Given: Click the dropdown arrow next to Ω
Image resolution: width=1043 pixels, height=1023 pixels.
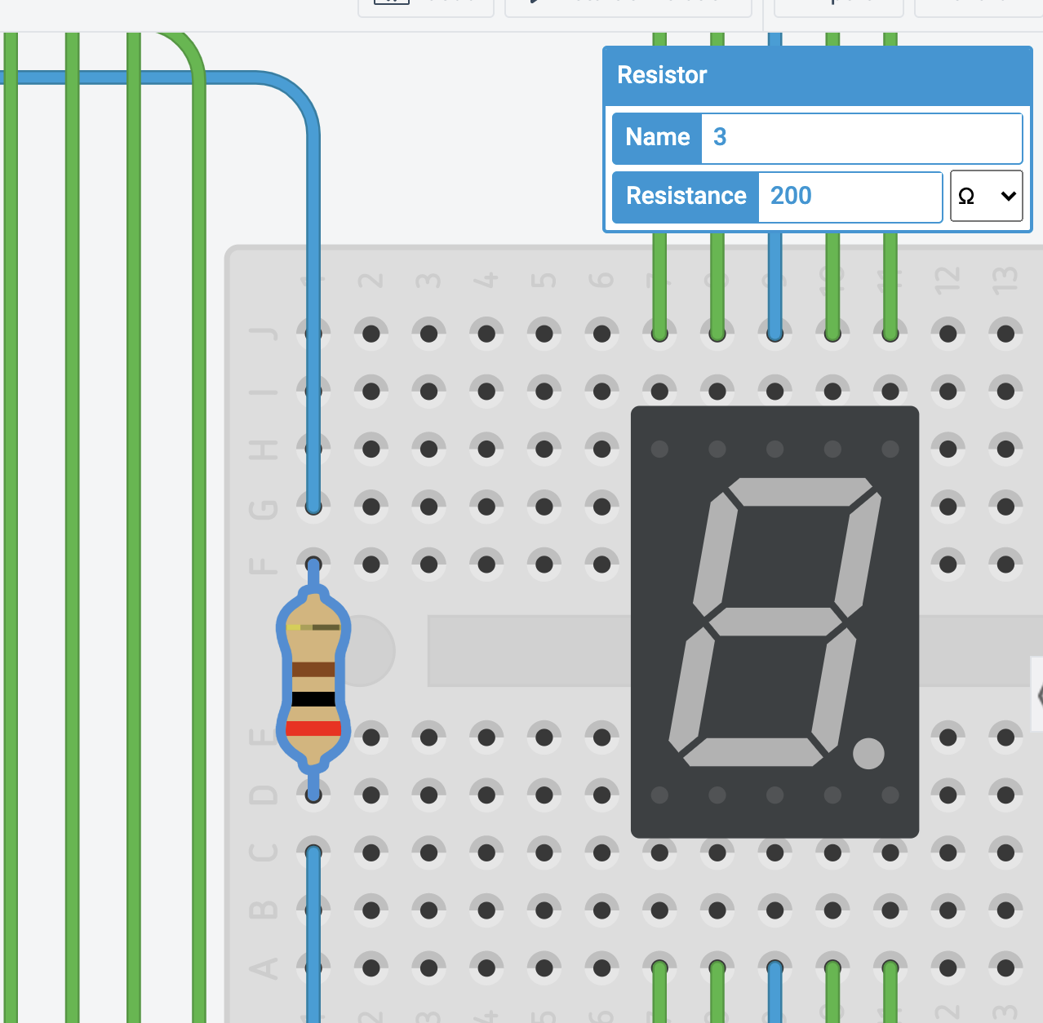Looking at the screenshot, I should pyautogui.click(x=1008, y=196).
